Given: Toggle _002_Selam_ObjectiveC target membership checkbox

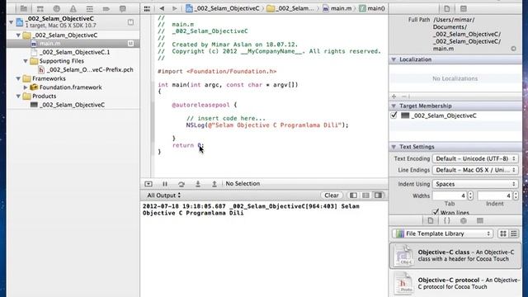Looking at the screenshot, I should point(394,115).
